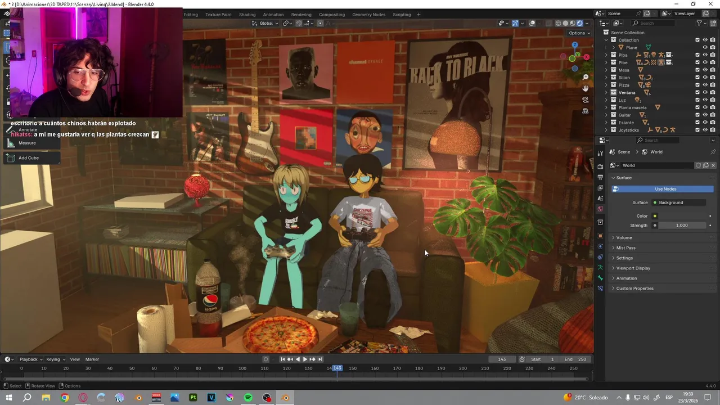Play the animation forward
The width and height of the screenshot is (720, 405).
pos(305,359)
